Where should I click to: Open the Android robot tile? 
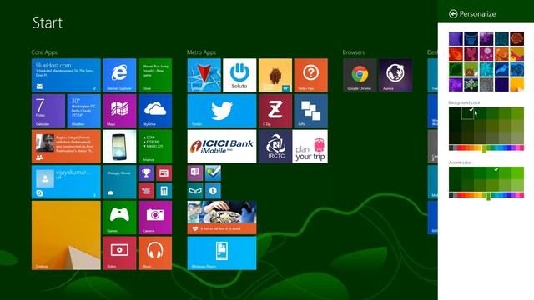[x=275, y=75]
